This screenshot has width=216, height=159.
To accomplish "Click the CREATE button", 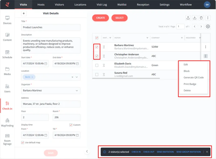I will (x=100, y=18).
